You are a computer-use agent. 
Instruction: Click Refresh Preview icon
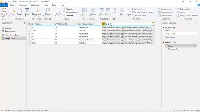59,10
